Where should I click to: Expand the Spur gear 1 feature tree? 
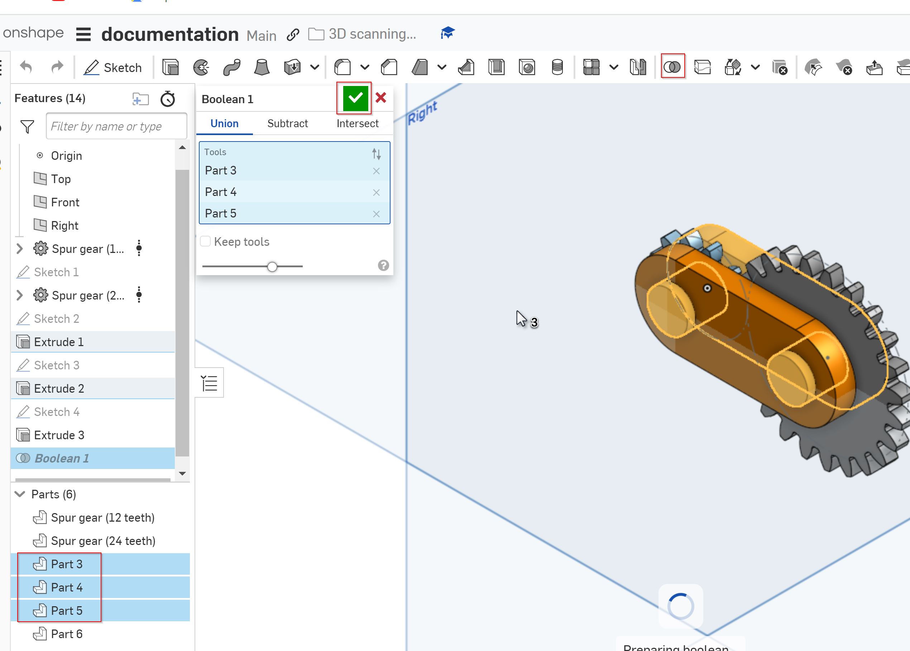tap(19, 249)
